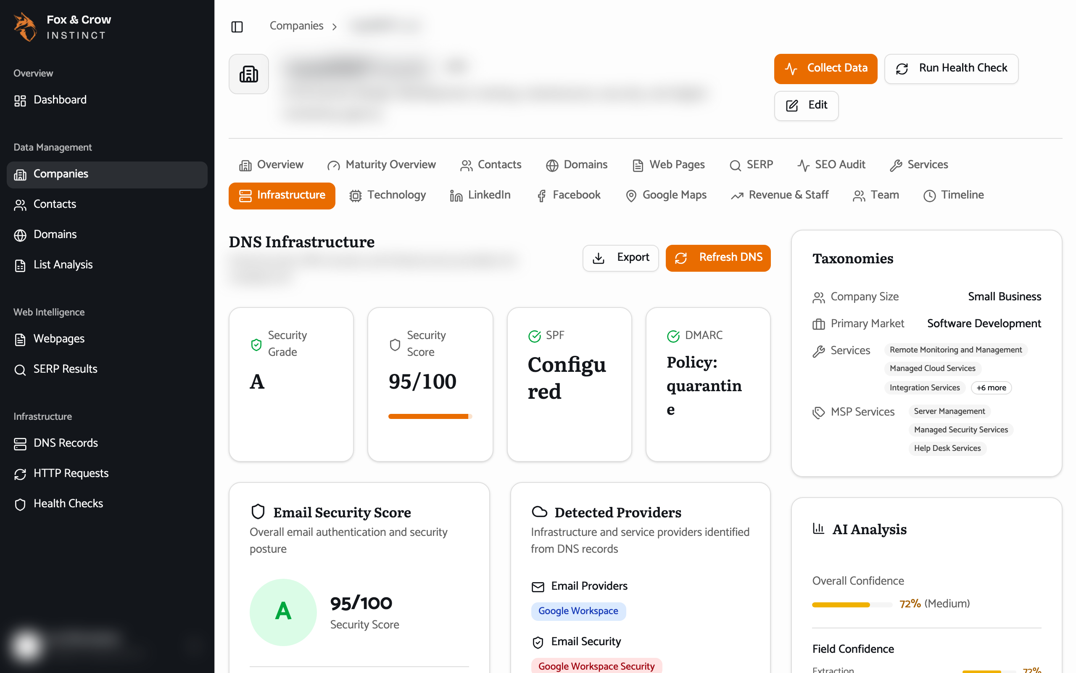Click the DMARC green check icon
The height and width of the screenshot is (673, 1076).
click(x=673, y=336)
